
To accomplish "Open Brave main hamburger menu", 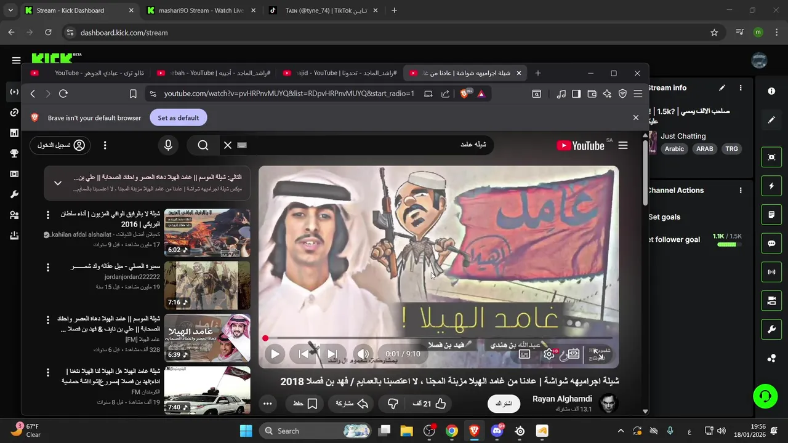I will pos(638,94).
